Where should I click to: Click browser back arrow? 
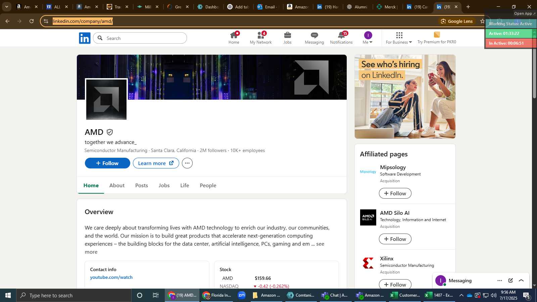[7, 21]
